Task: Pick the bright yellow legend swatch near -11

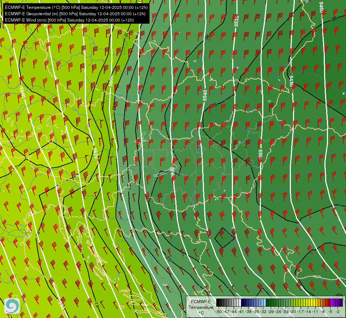Action: point(314,302)
